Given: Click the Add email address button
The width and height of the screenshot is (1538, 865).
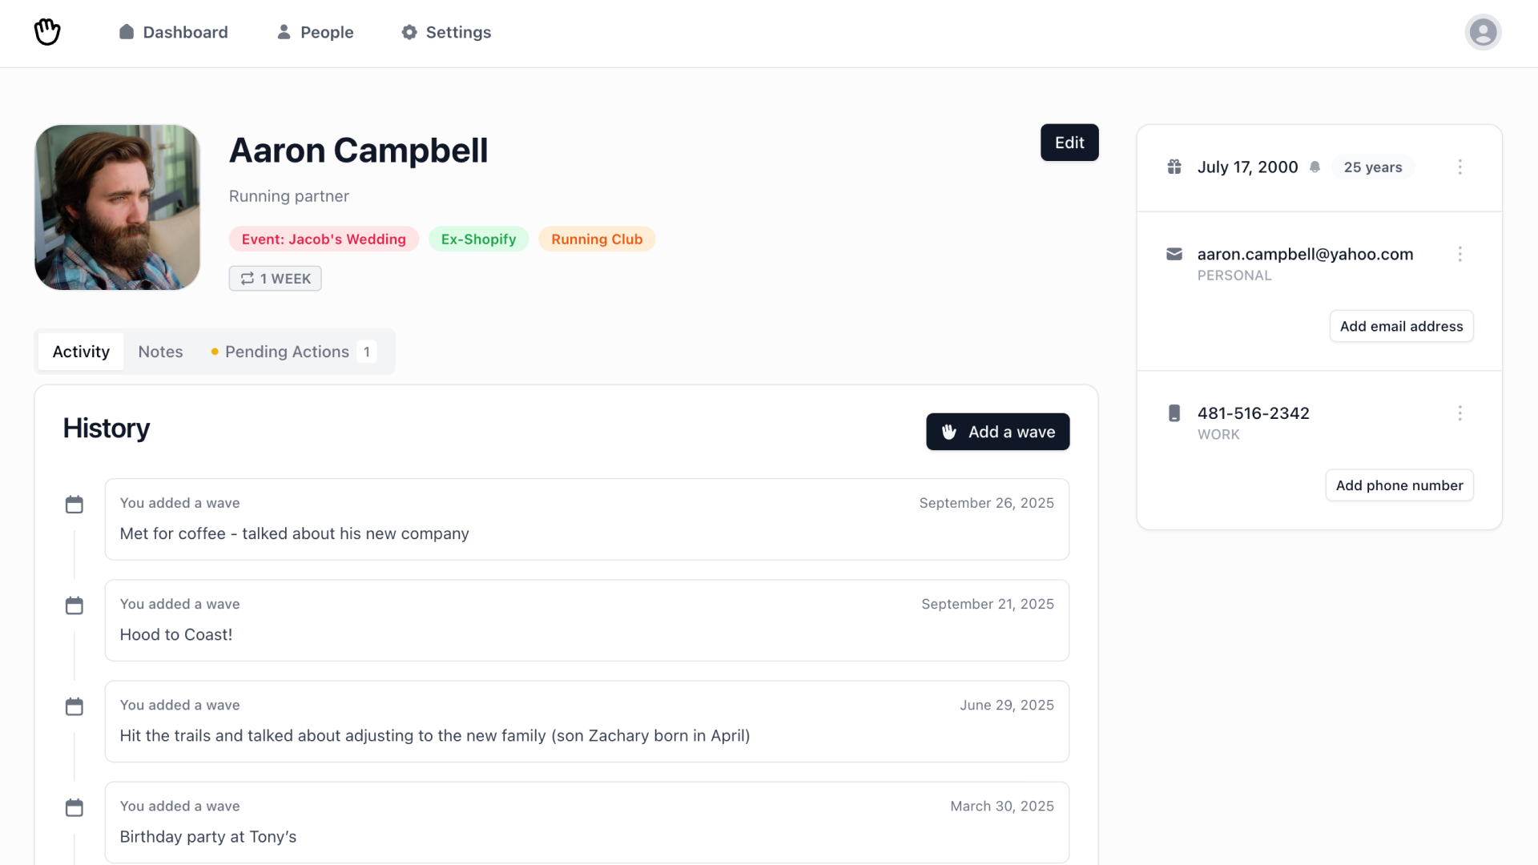Looking at the screenshot, I should [x=1401, y=326].
